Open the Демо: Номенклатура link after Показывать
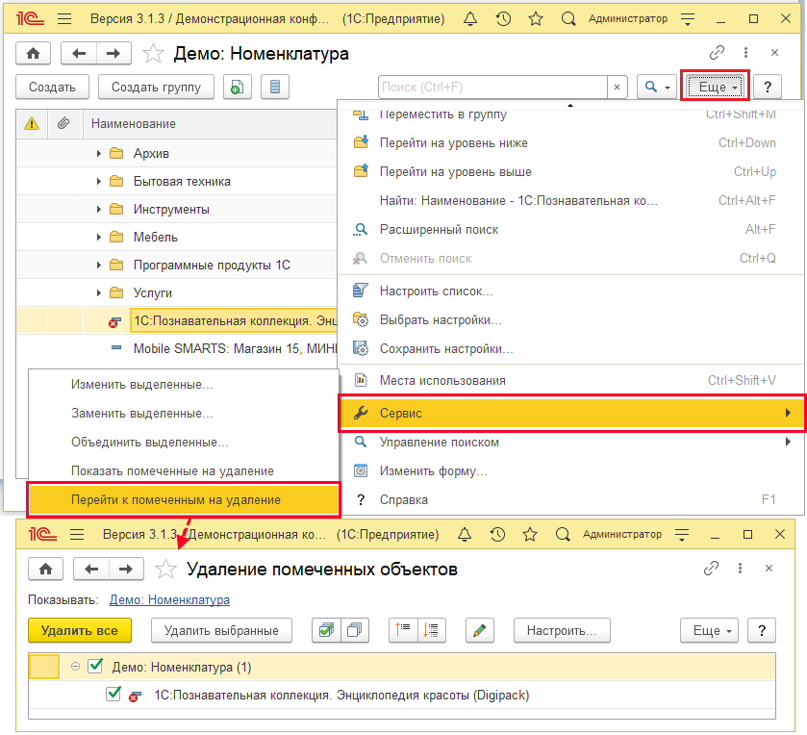The height and width of the screenshot is (735, 807). pyautogui.click(x=170, y=600)
